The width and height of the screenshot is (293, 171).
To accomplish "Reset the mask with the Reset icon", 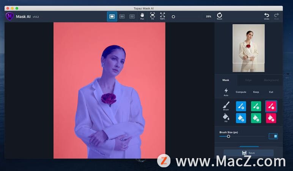I will pos(219,16).
